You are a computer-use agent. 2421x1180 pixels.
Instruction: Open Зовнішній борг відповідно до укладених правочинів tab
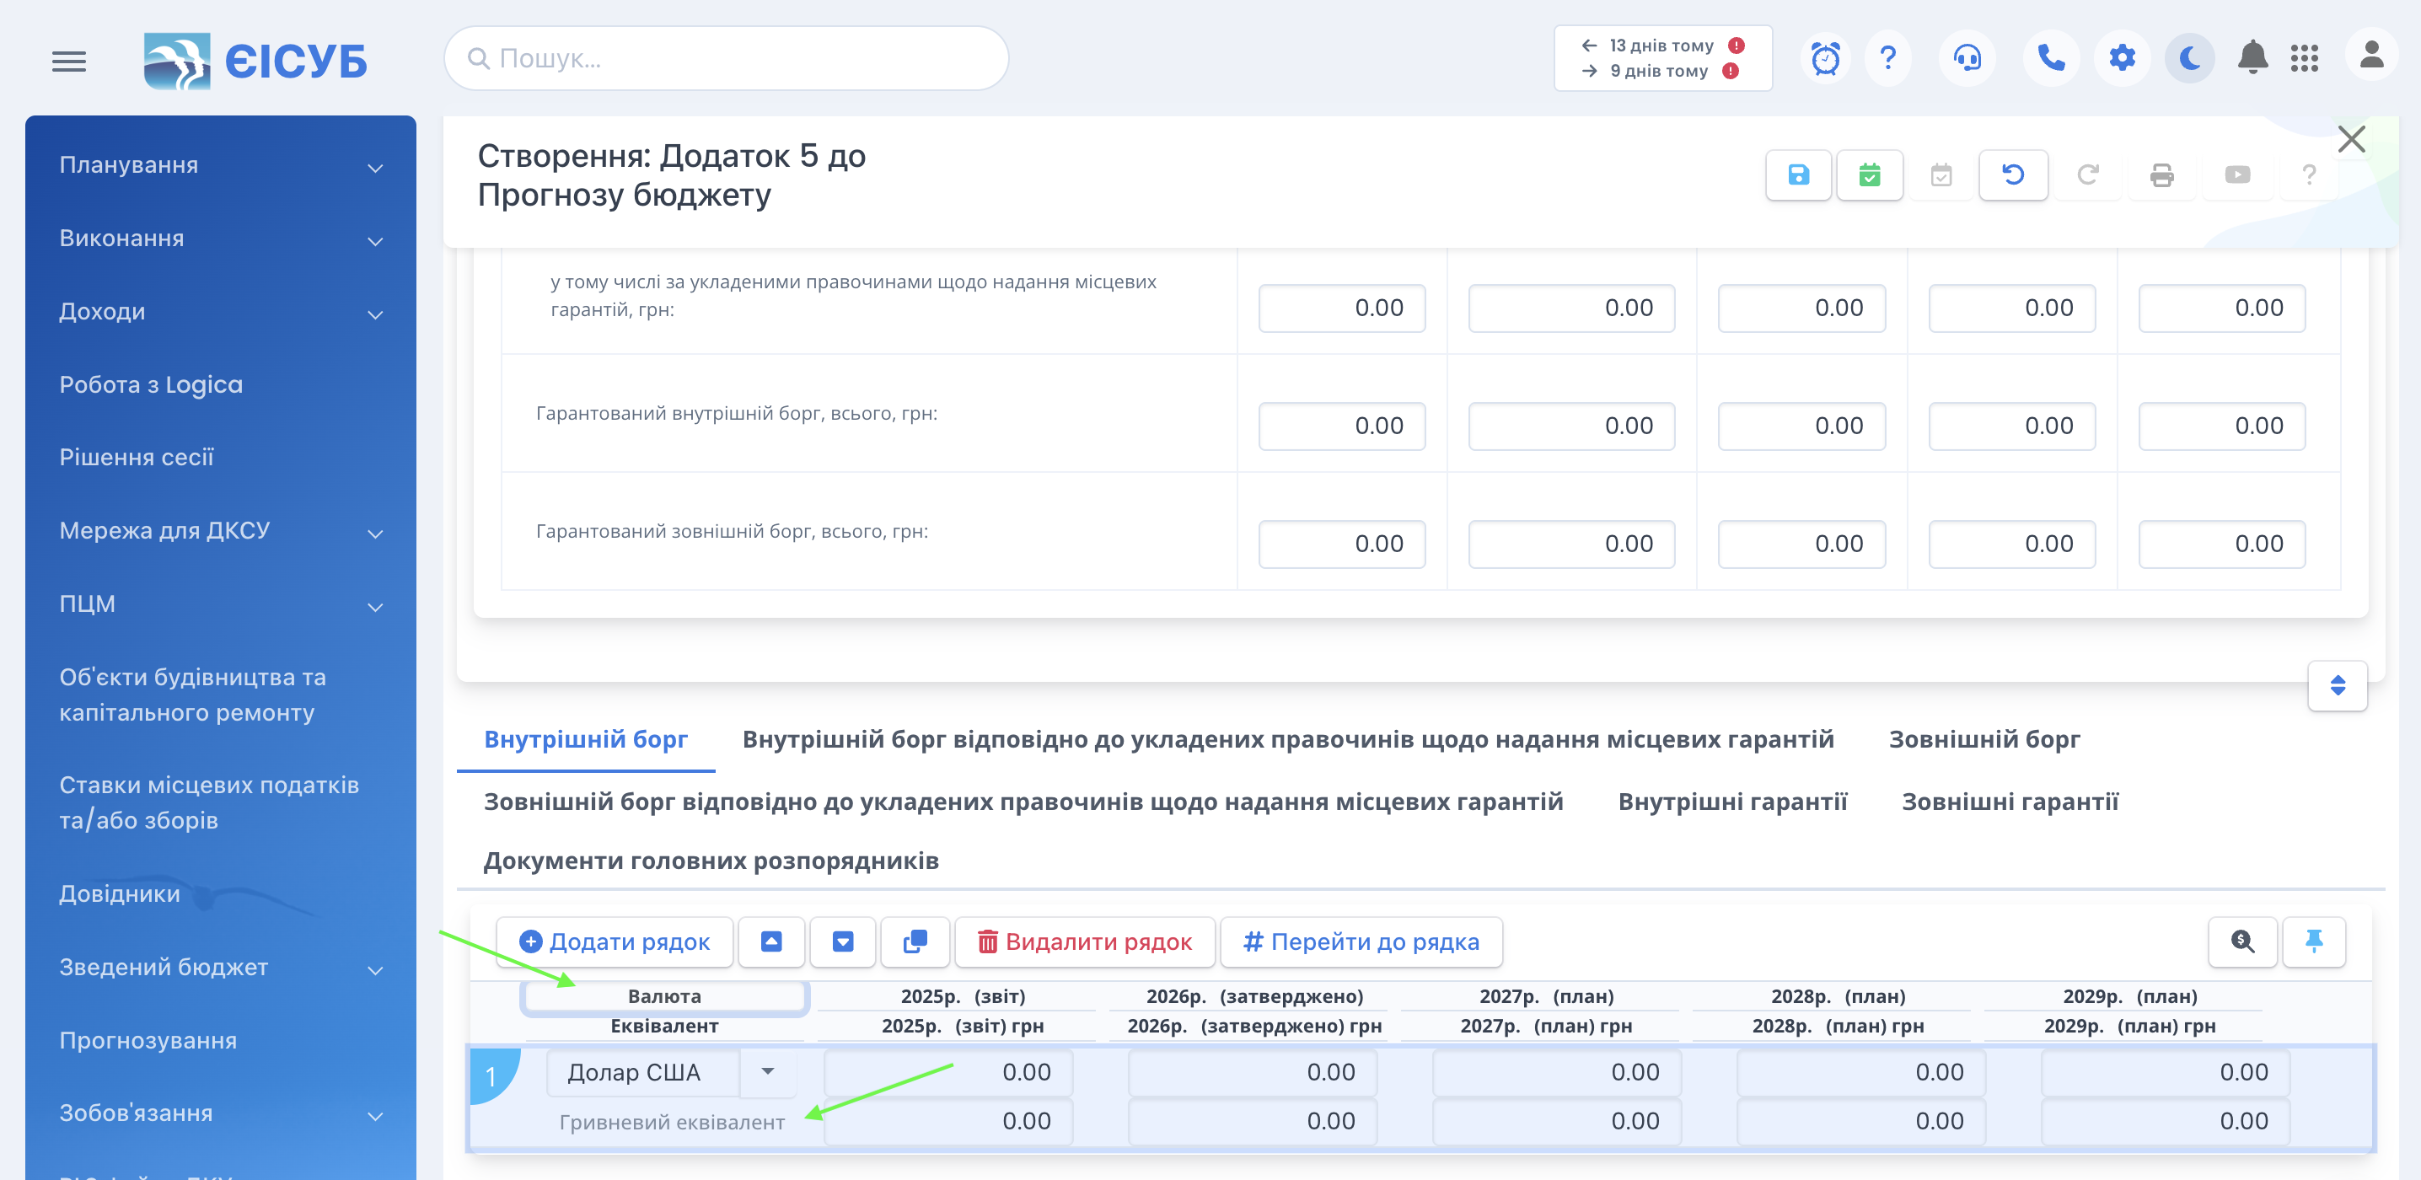tap(1023, 802)
